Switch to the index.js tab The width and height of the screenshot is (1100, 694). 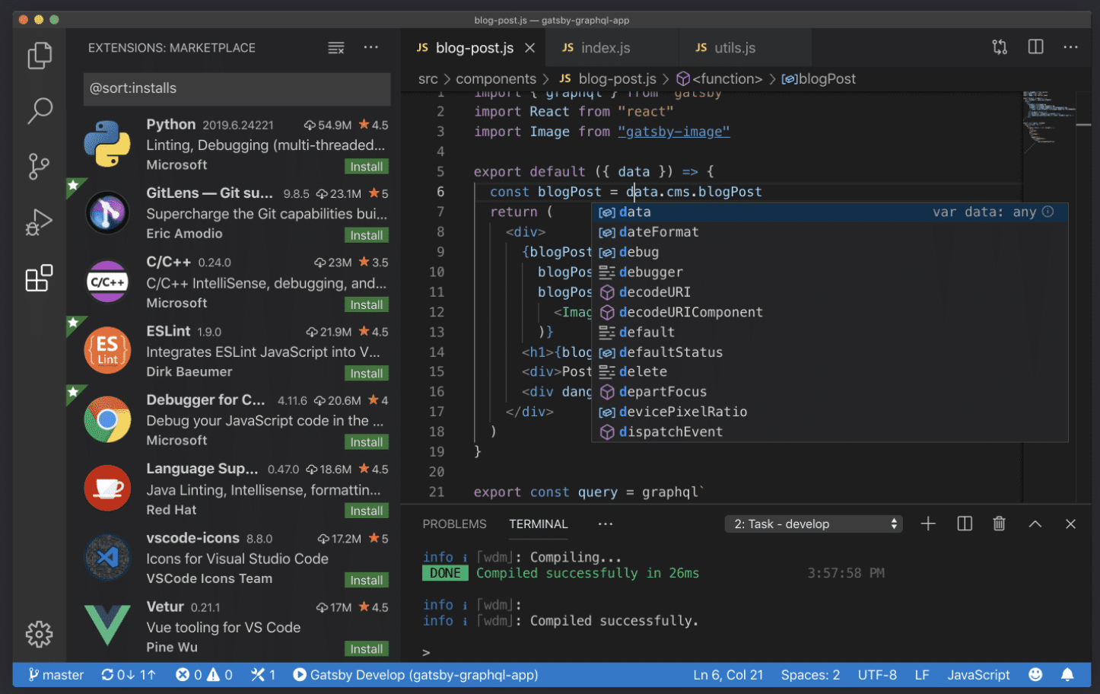[605, 48]
